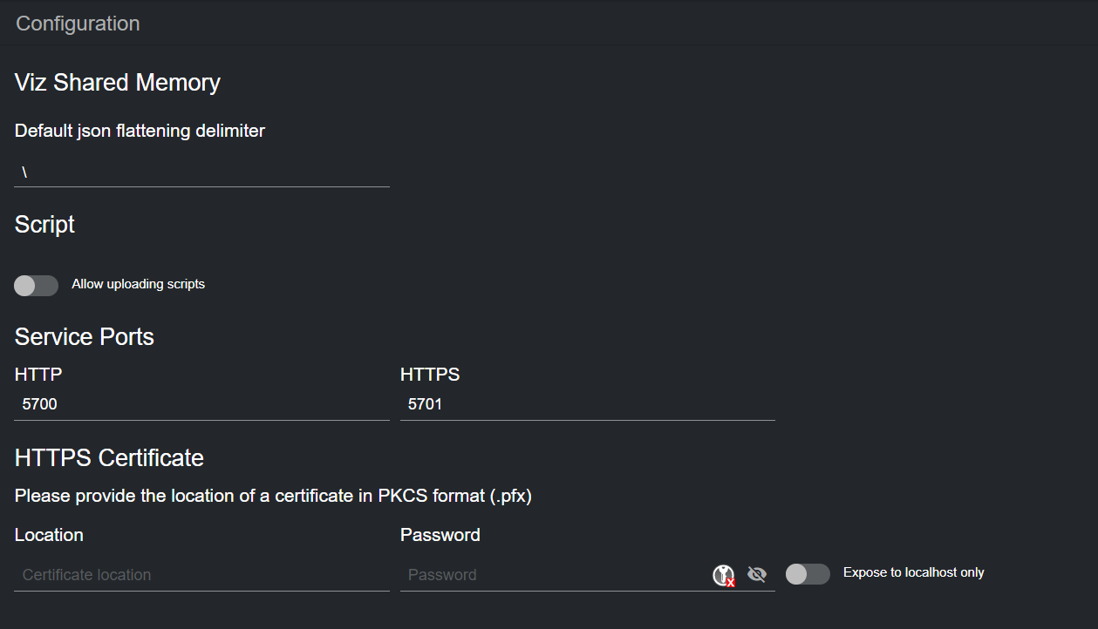The width and height of the screenshot is (1098, 629).
Task: Turn on Expose to localhost only switch
Action: tap(808, 574)
